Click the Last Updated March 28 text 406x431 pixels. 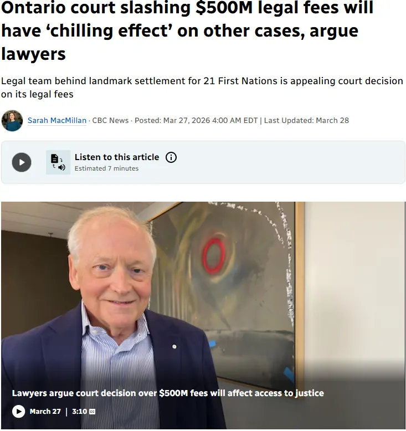[x=306, y=120]
